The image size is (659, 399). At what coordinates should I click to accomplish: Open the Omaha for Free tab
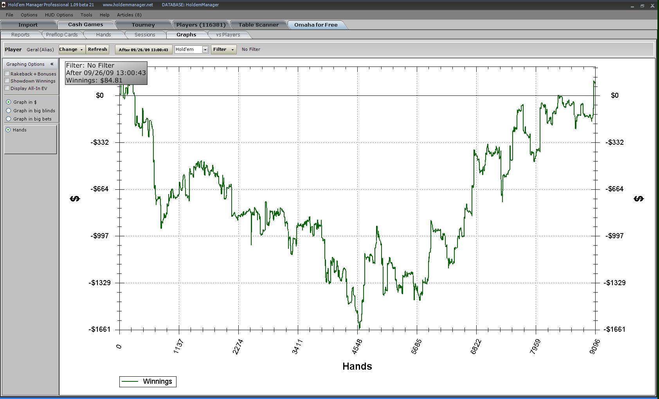pos(316,25)
